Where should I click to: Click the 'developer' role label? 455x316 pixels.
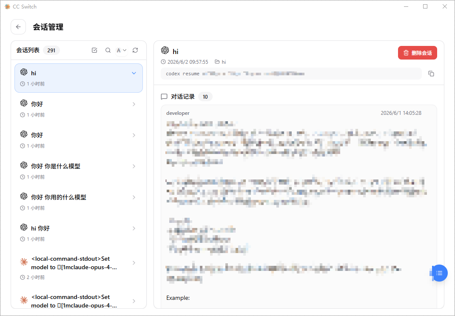178,113
